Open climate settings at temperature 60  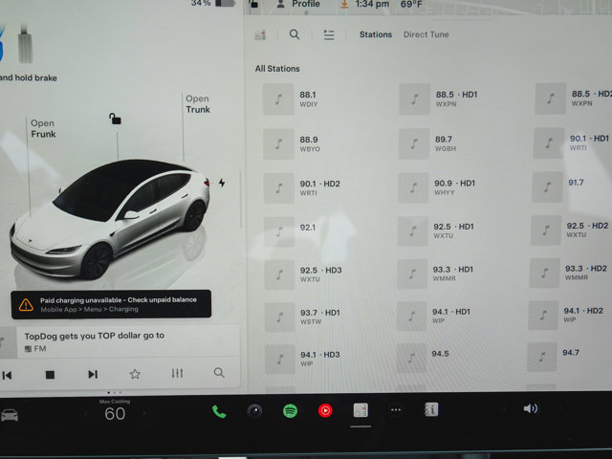(115, 414)
